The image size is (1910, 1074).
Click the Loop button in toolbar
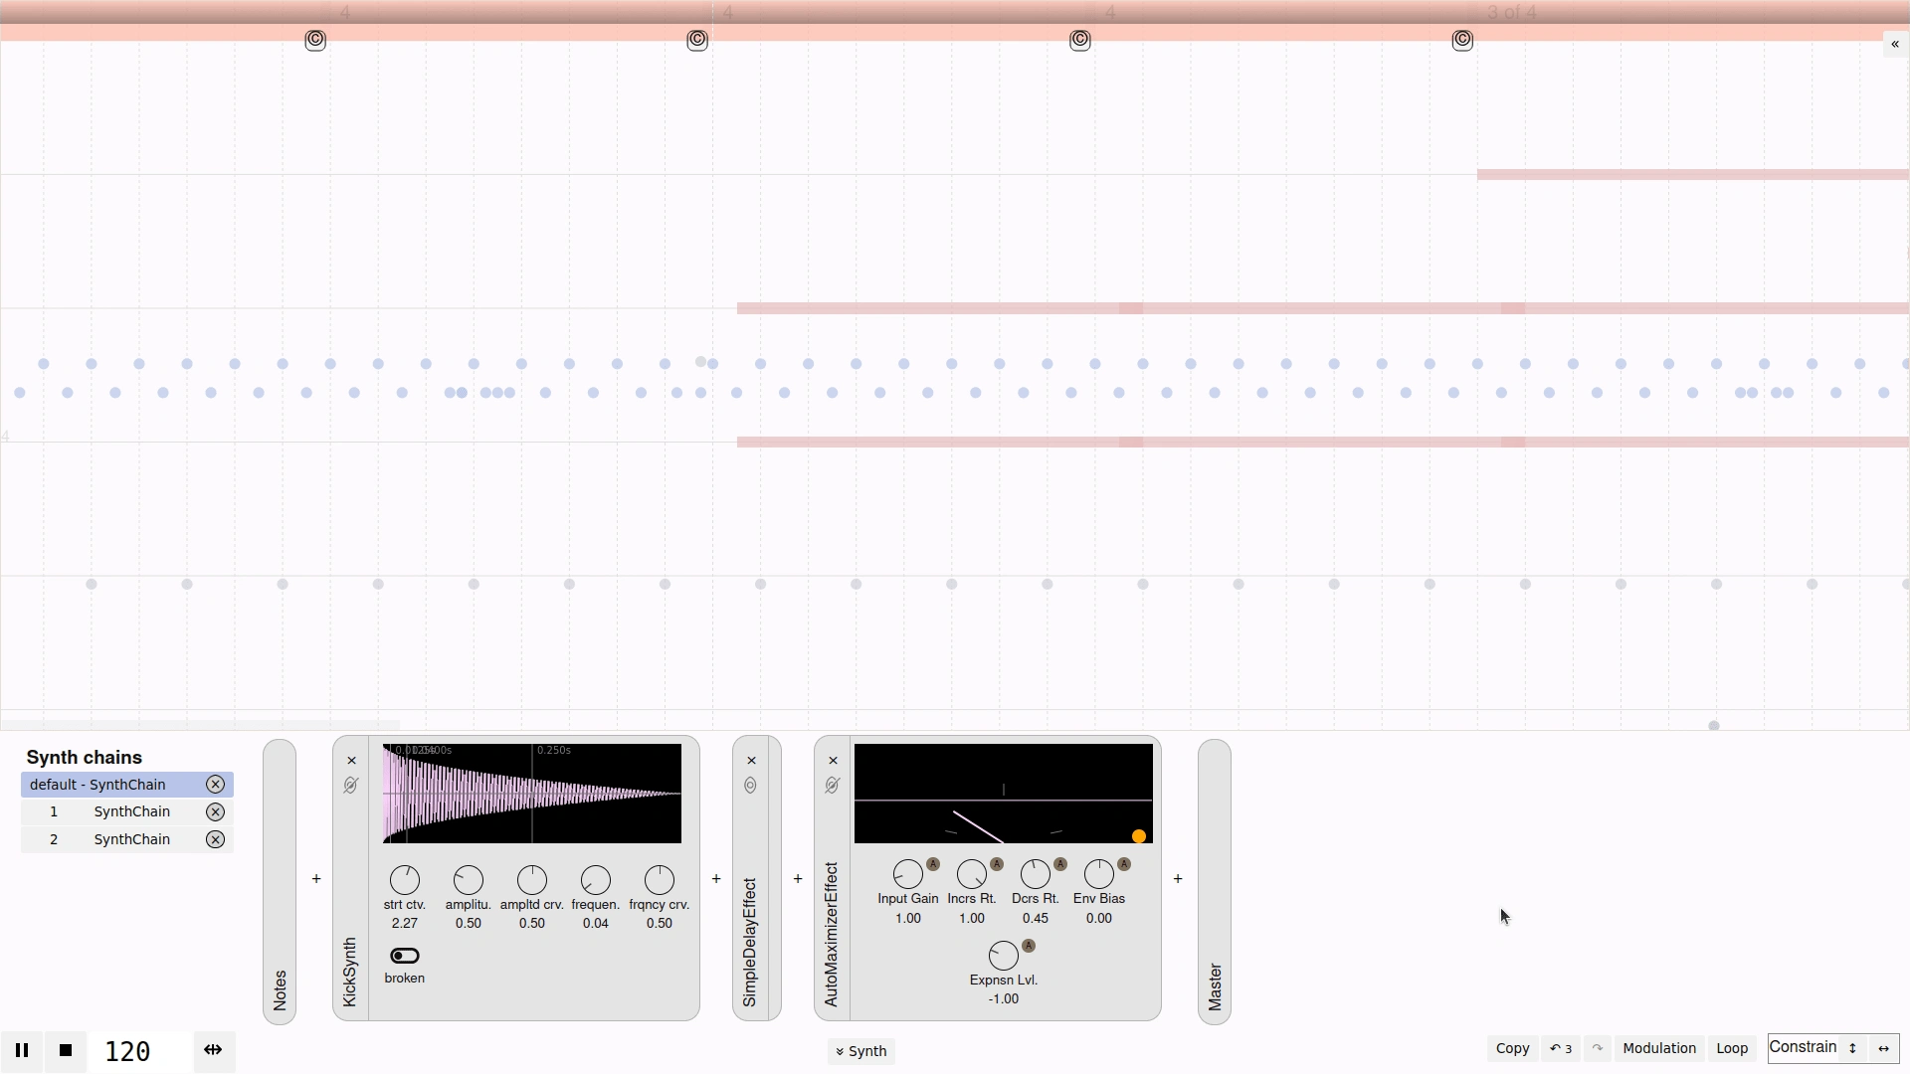click(x=1732, y=1048)
